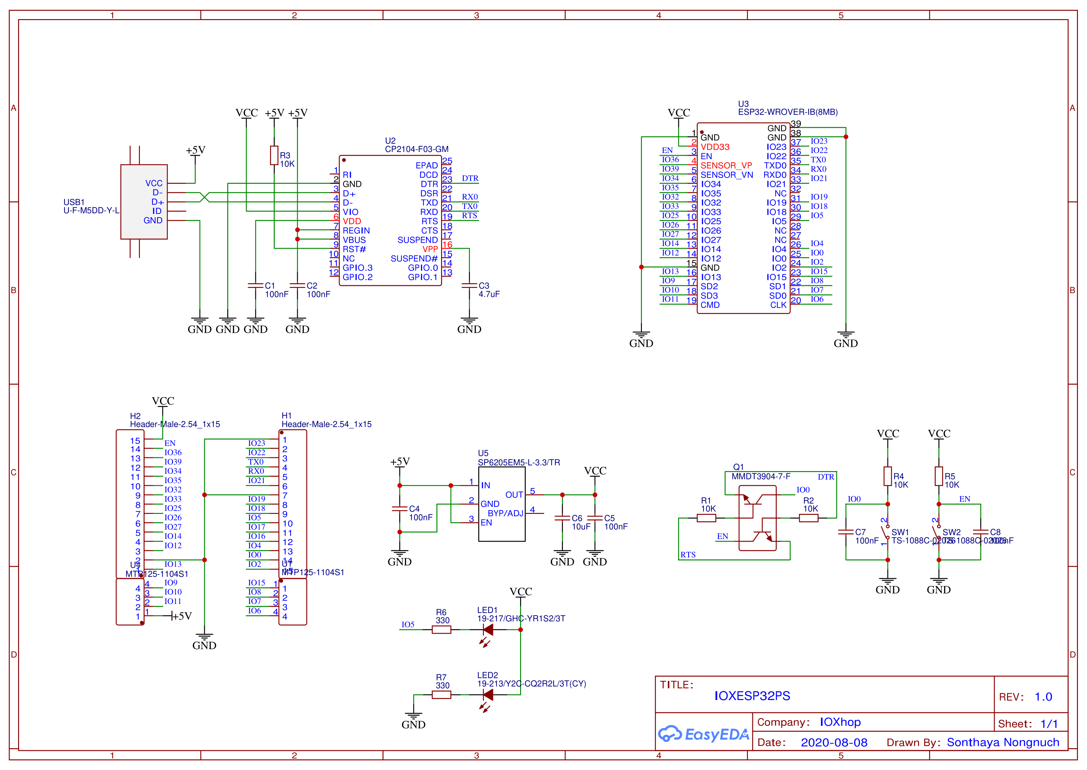Select the LED1 diode symbol

tap(488, 630)
